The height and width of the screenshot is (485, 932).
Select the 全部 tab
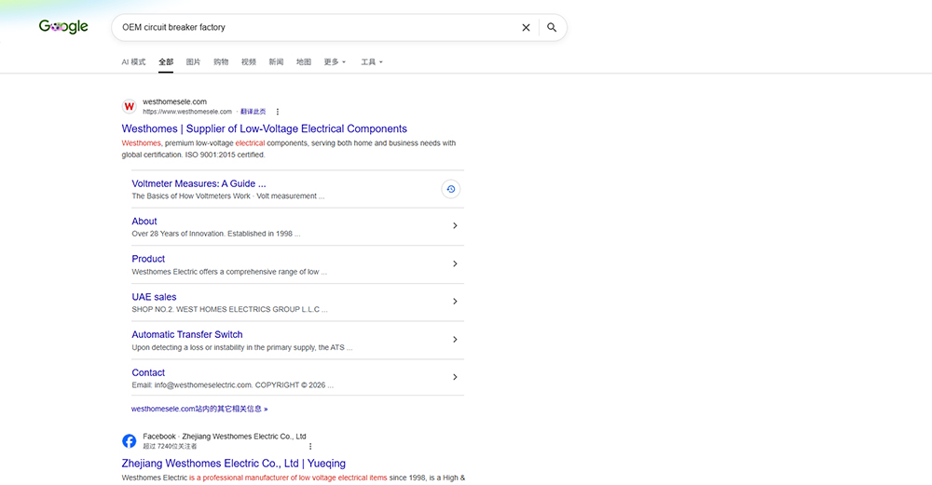[x=166, y=61]
